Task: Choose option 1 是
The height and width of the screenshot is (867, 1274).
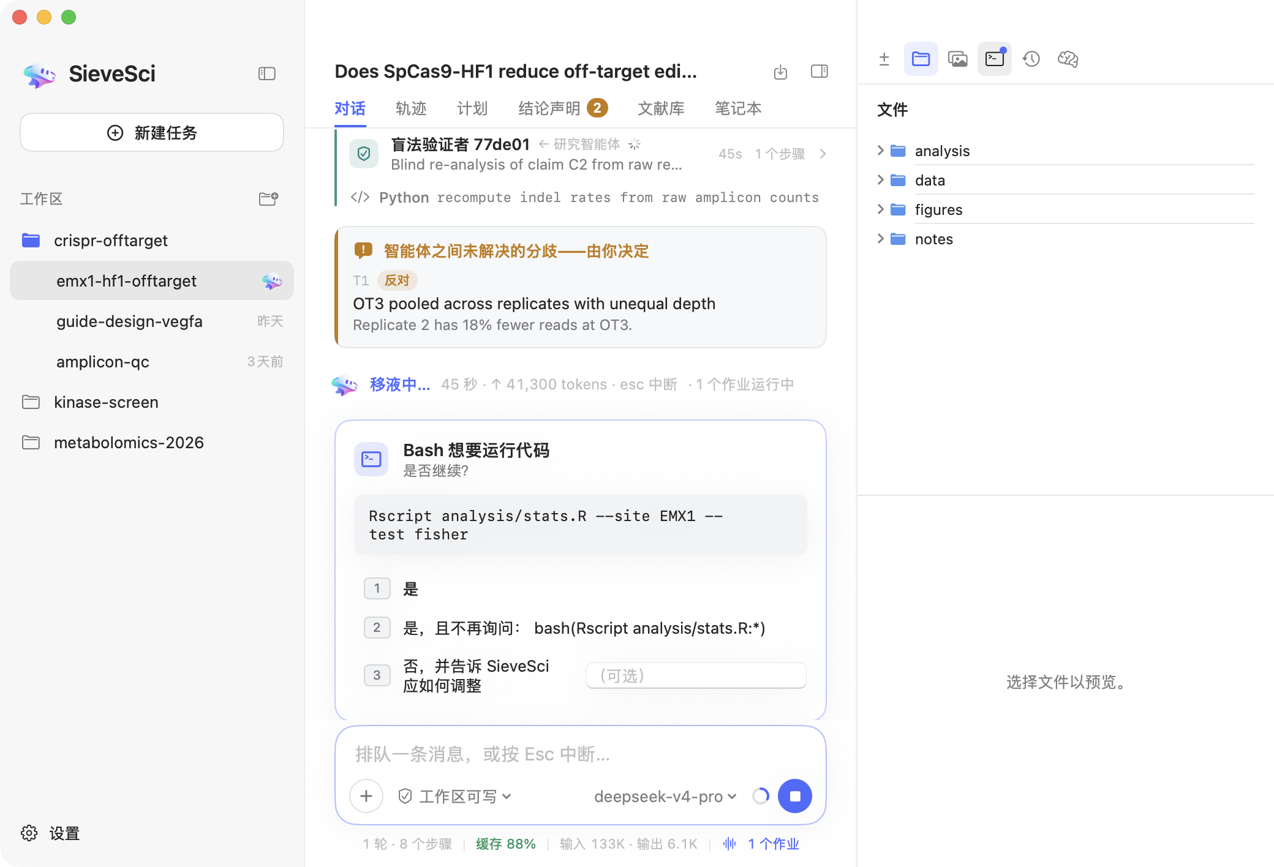Action: tap(581, 588)
